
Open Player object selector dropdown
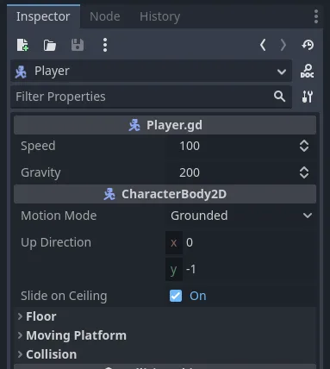152,71
